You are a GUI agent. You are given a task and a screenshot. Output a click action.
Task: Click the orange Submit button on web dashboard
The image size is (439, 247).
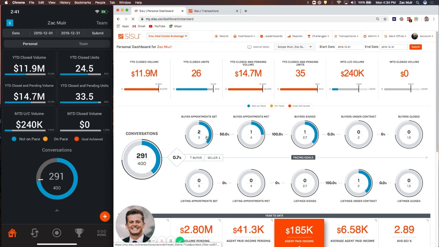point(415,47)
